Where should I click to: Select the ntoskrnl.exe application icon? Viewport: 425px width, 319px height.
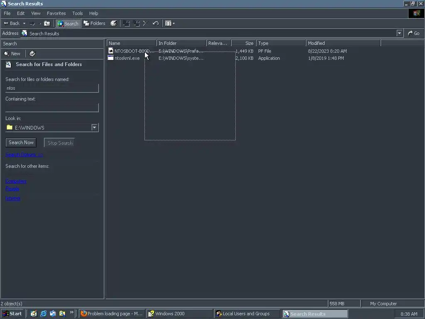(110, 58)
